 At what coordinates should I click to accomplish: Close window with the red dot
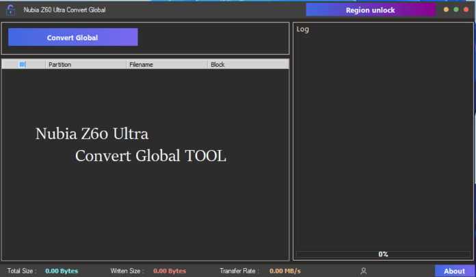coord(466,10)
